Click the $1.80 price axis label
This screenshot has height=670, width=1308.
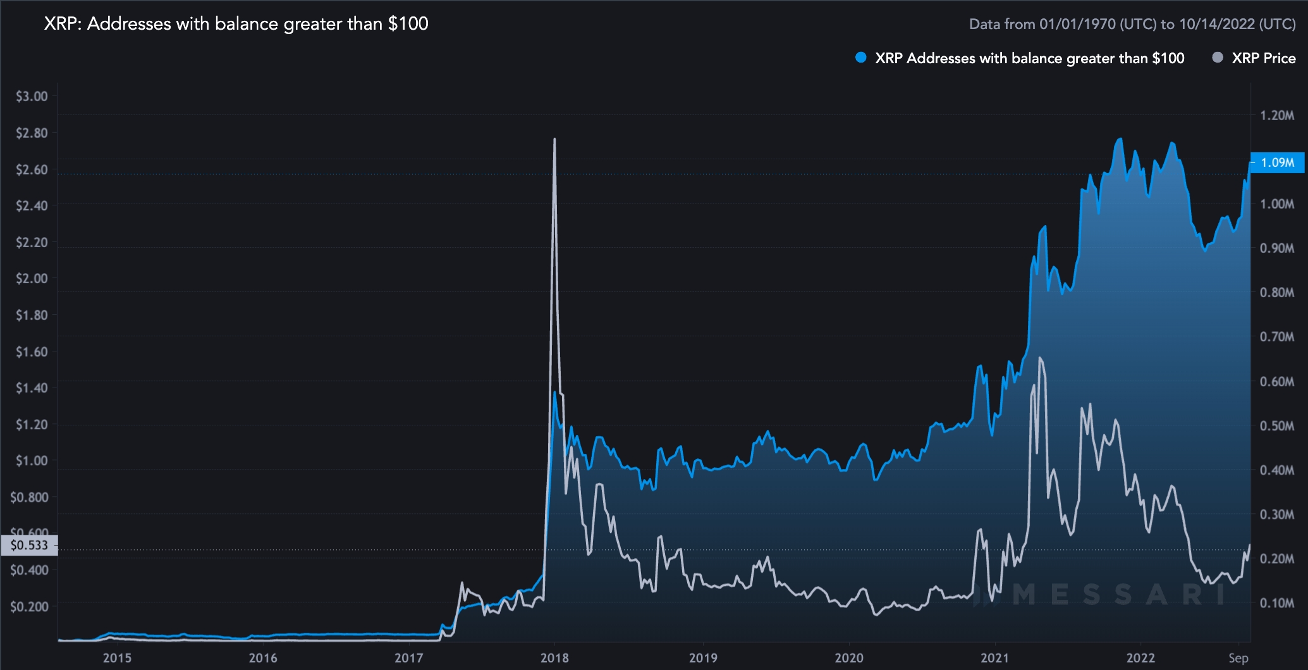tap(32, 315)
